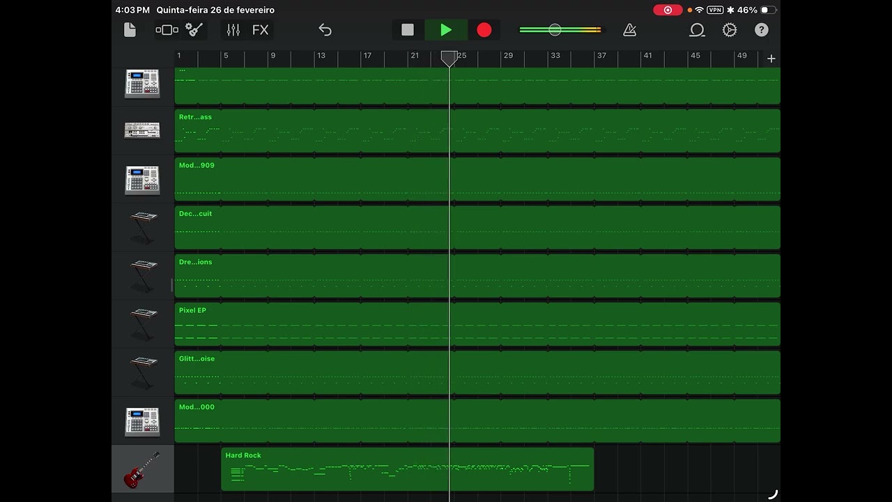Image resolution: width=892 pixels, height=502 pixels.
Task: Open the FX panel
Action: (260, 30)
